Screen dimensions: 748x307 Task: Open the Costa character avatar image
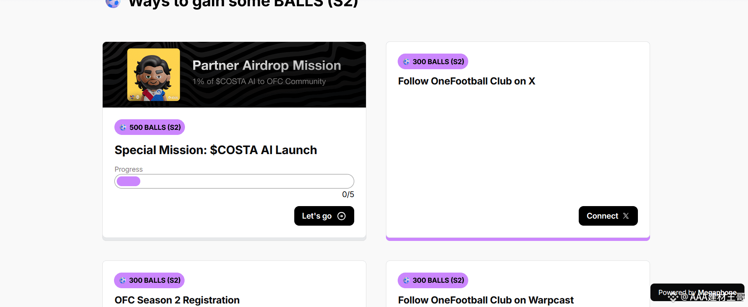(154, 74)
